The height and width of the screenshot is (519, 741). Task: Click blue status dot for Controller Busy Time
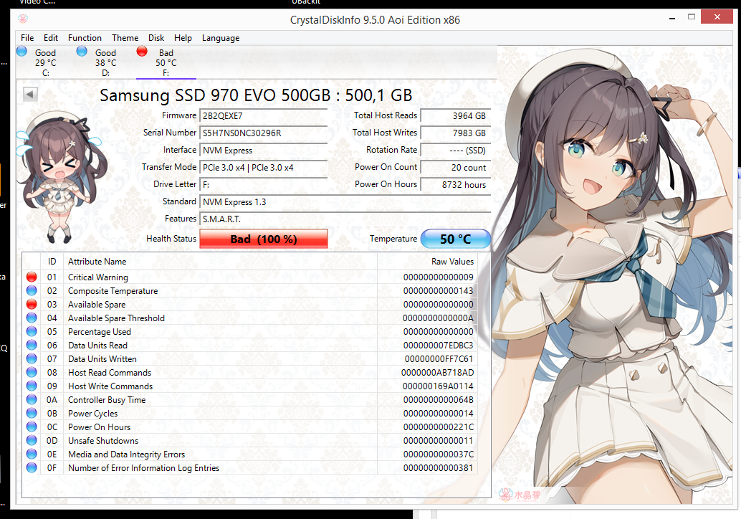32,400
